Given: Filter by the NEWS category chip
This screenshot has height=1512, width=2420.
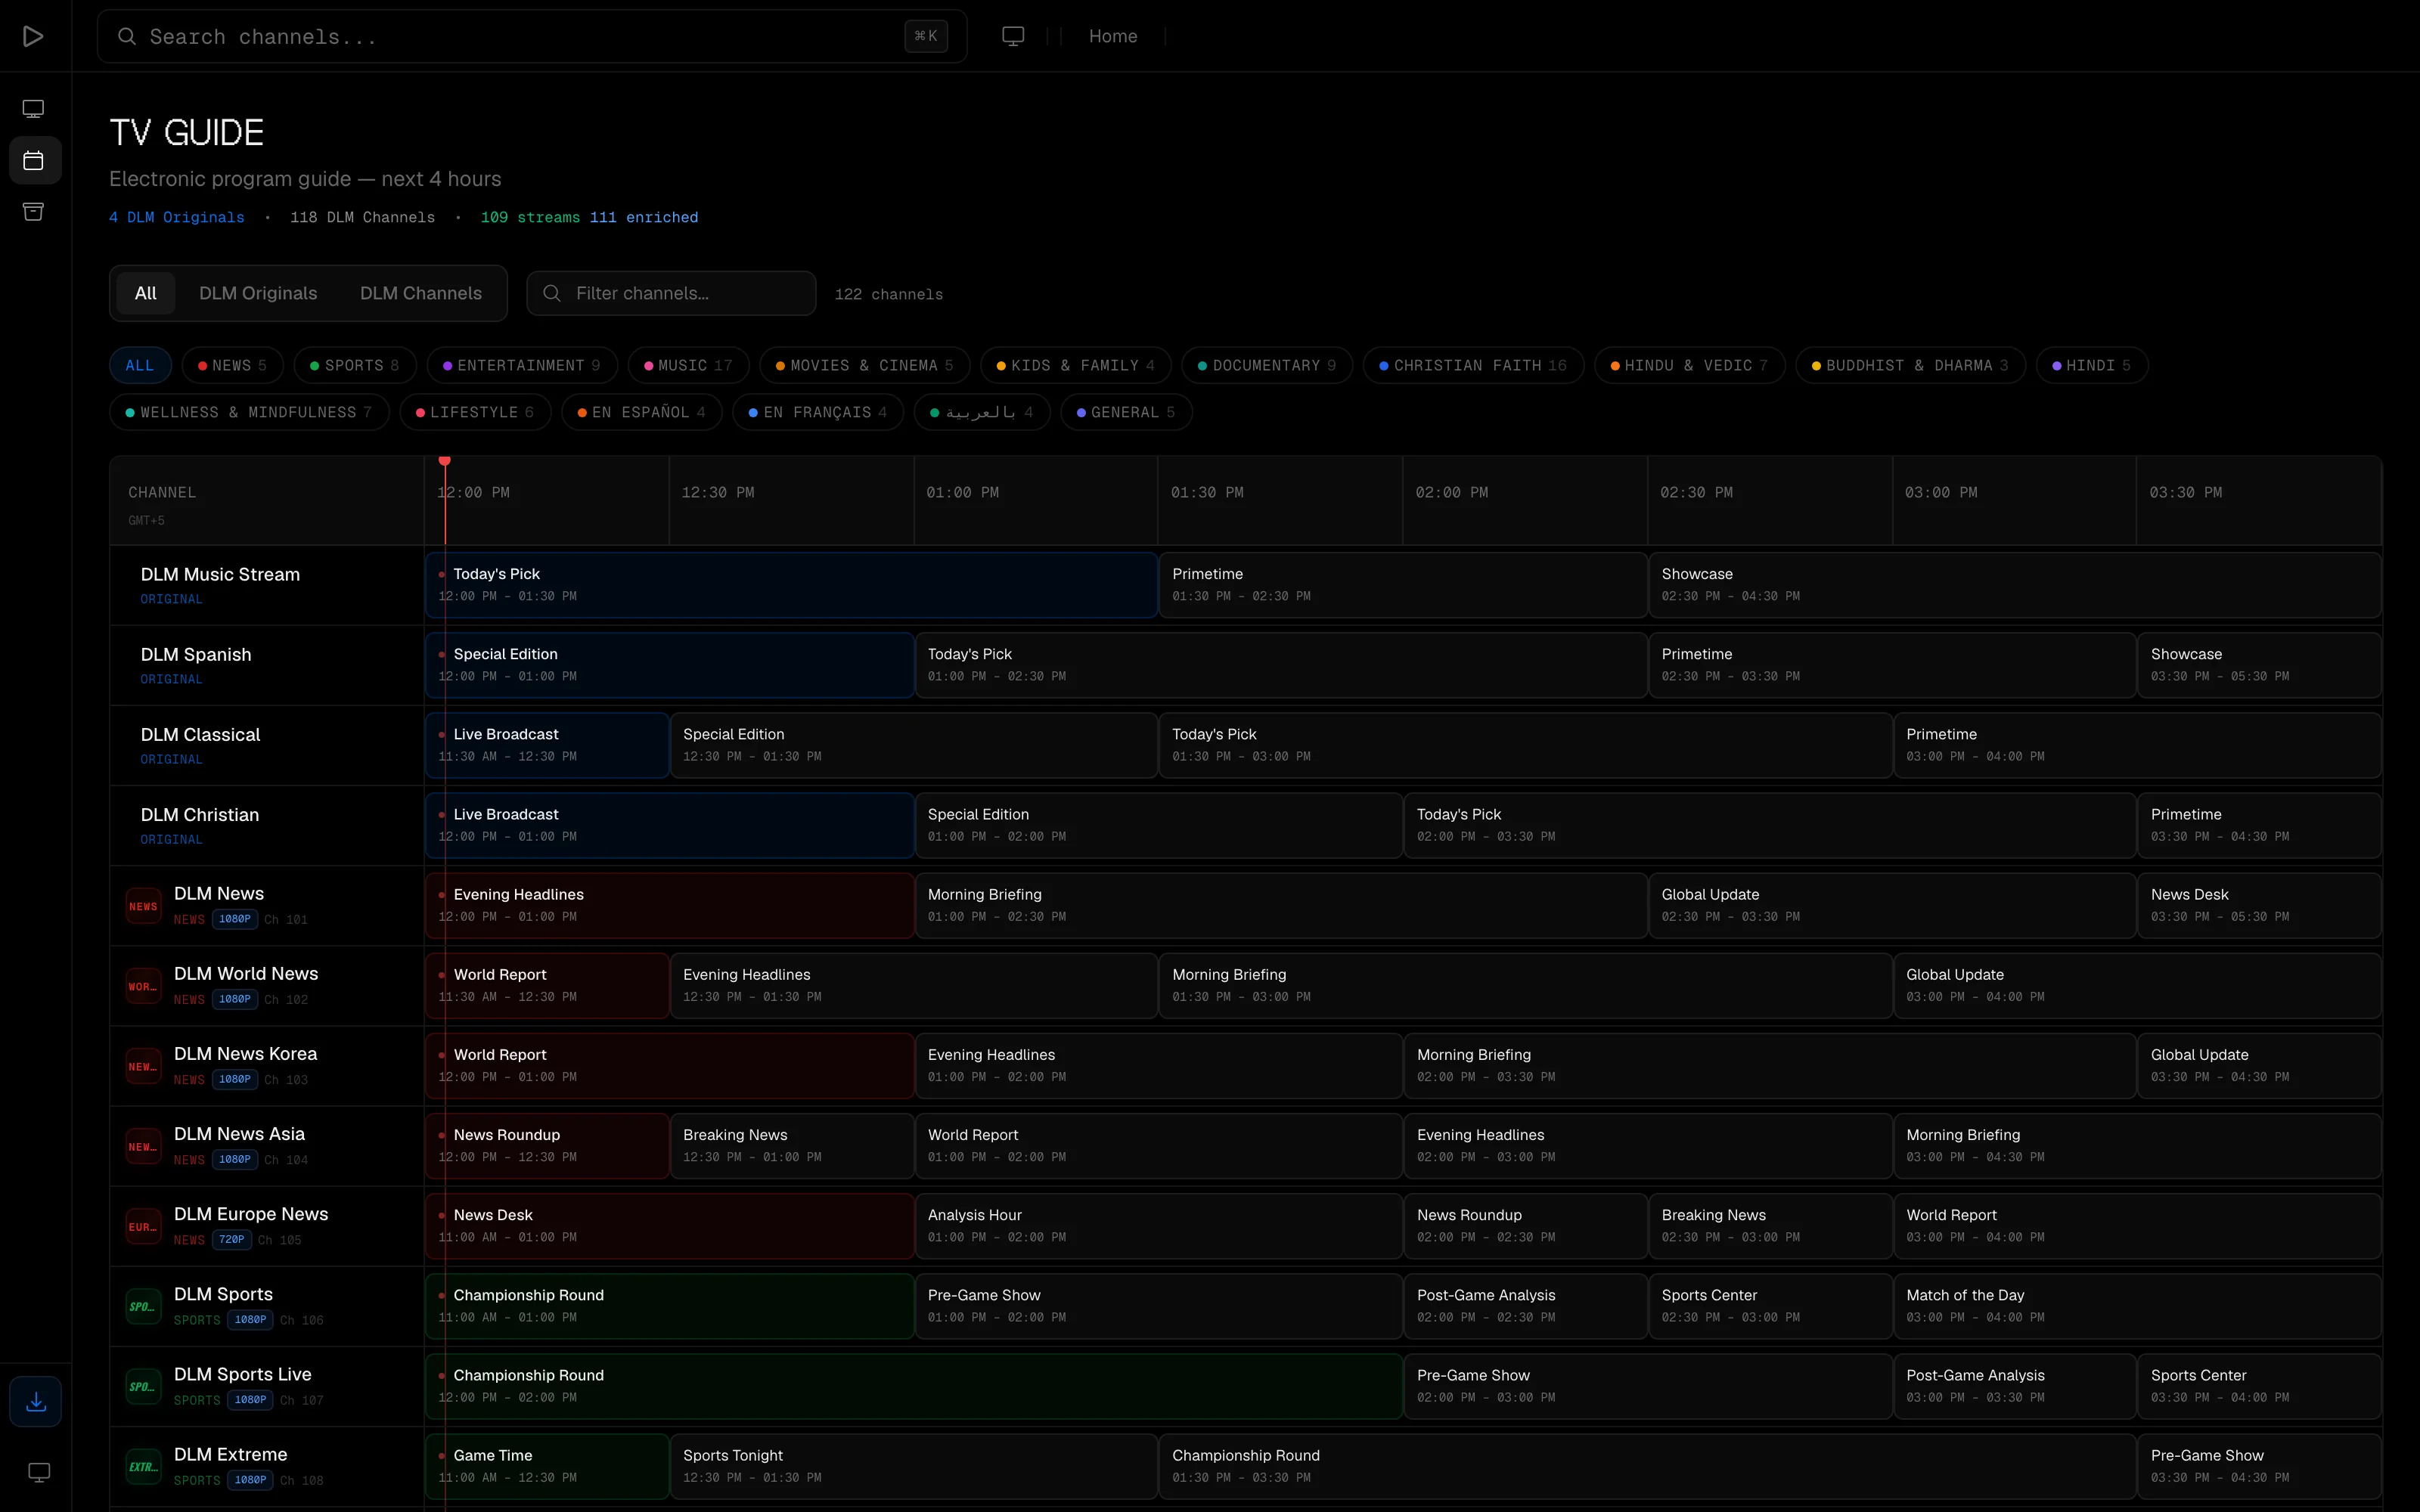Looking at the screenshot, I should 232,365.
